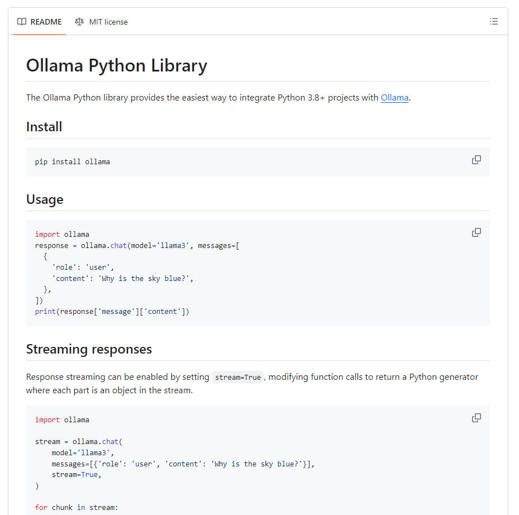
Task: Click the 'for chunk in stream:' line
Action: 77,507
